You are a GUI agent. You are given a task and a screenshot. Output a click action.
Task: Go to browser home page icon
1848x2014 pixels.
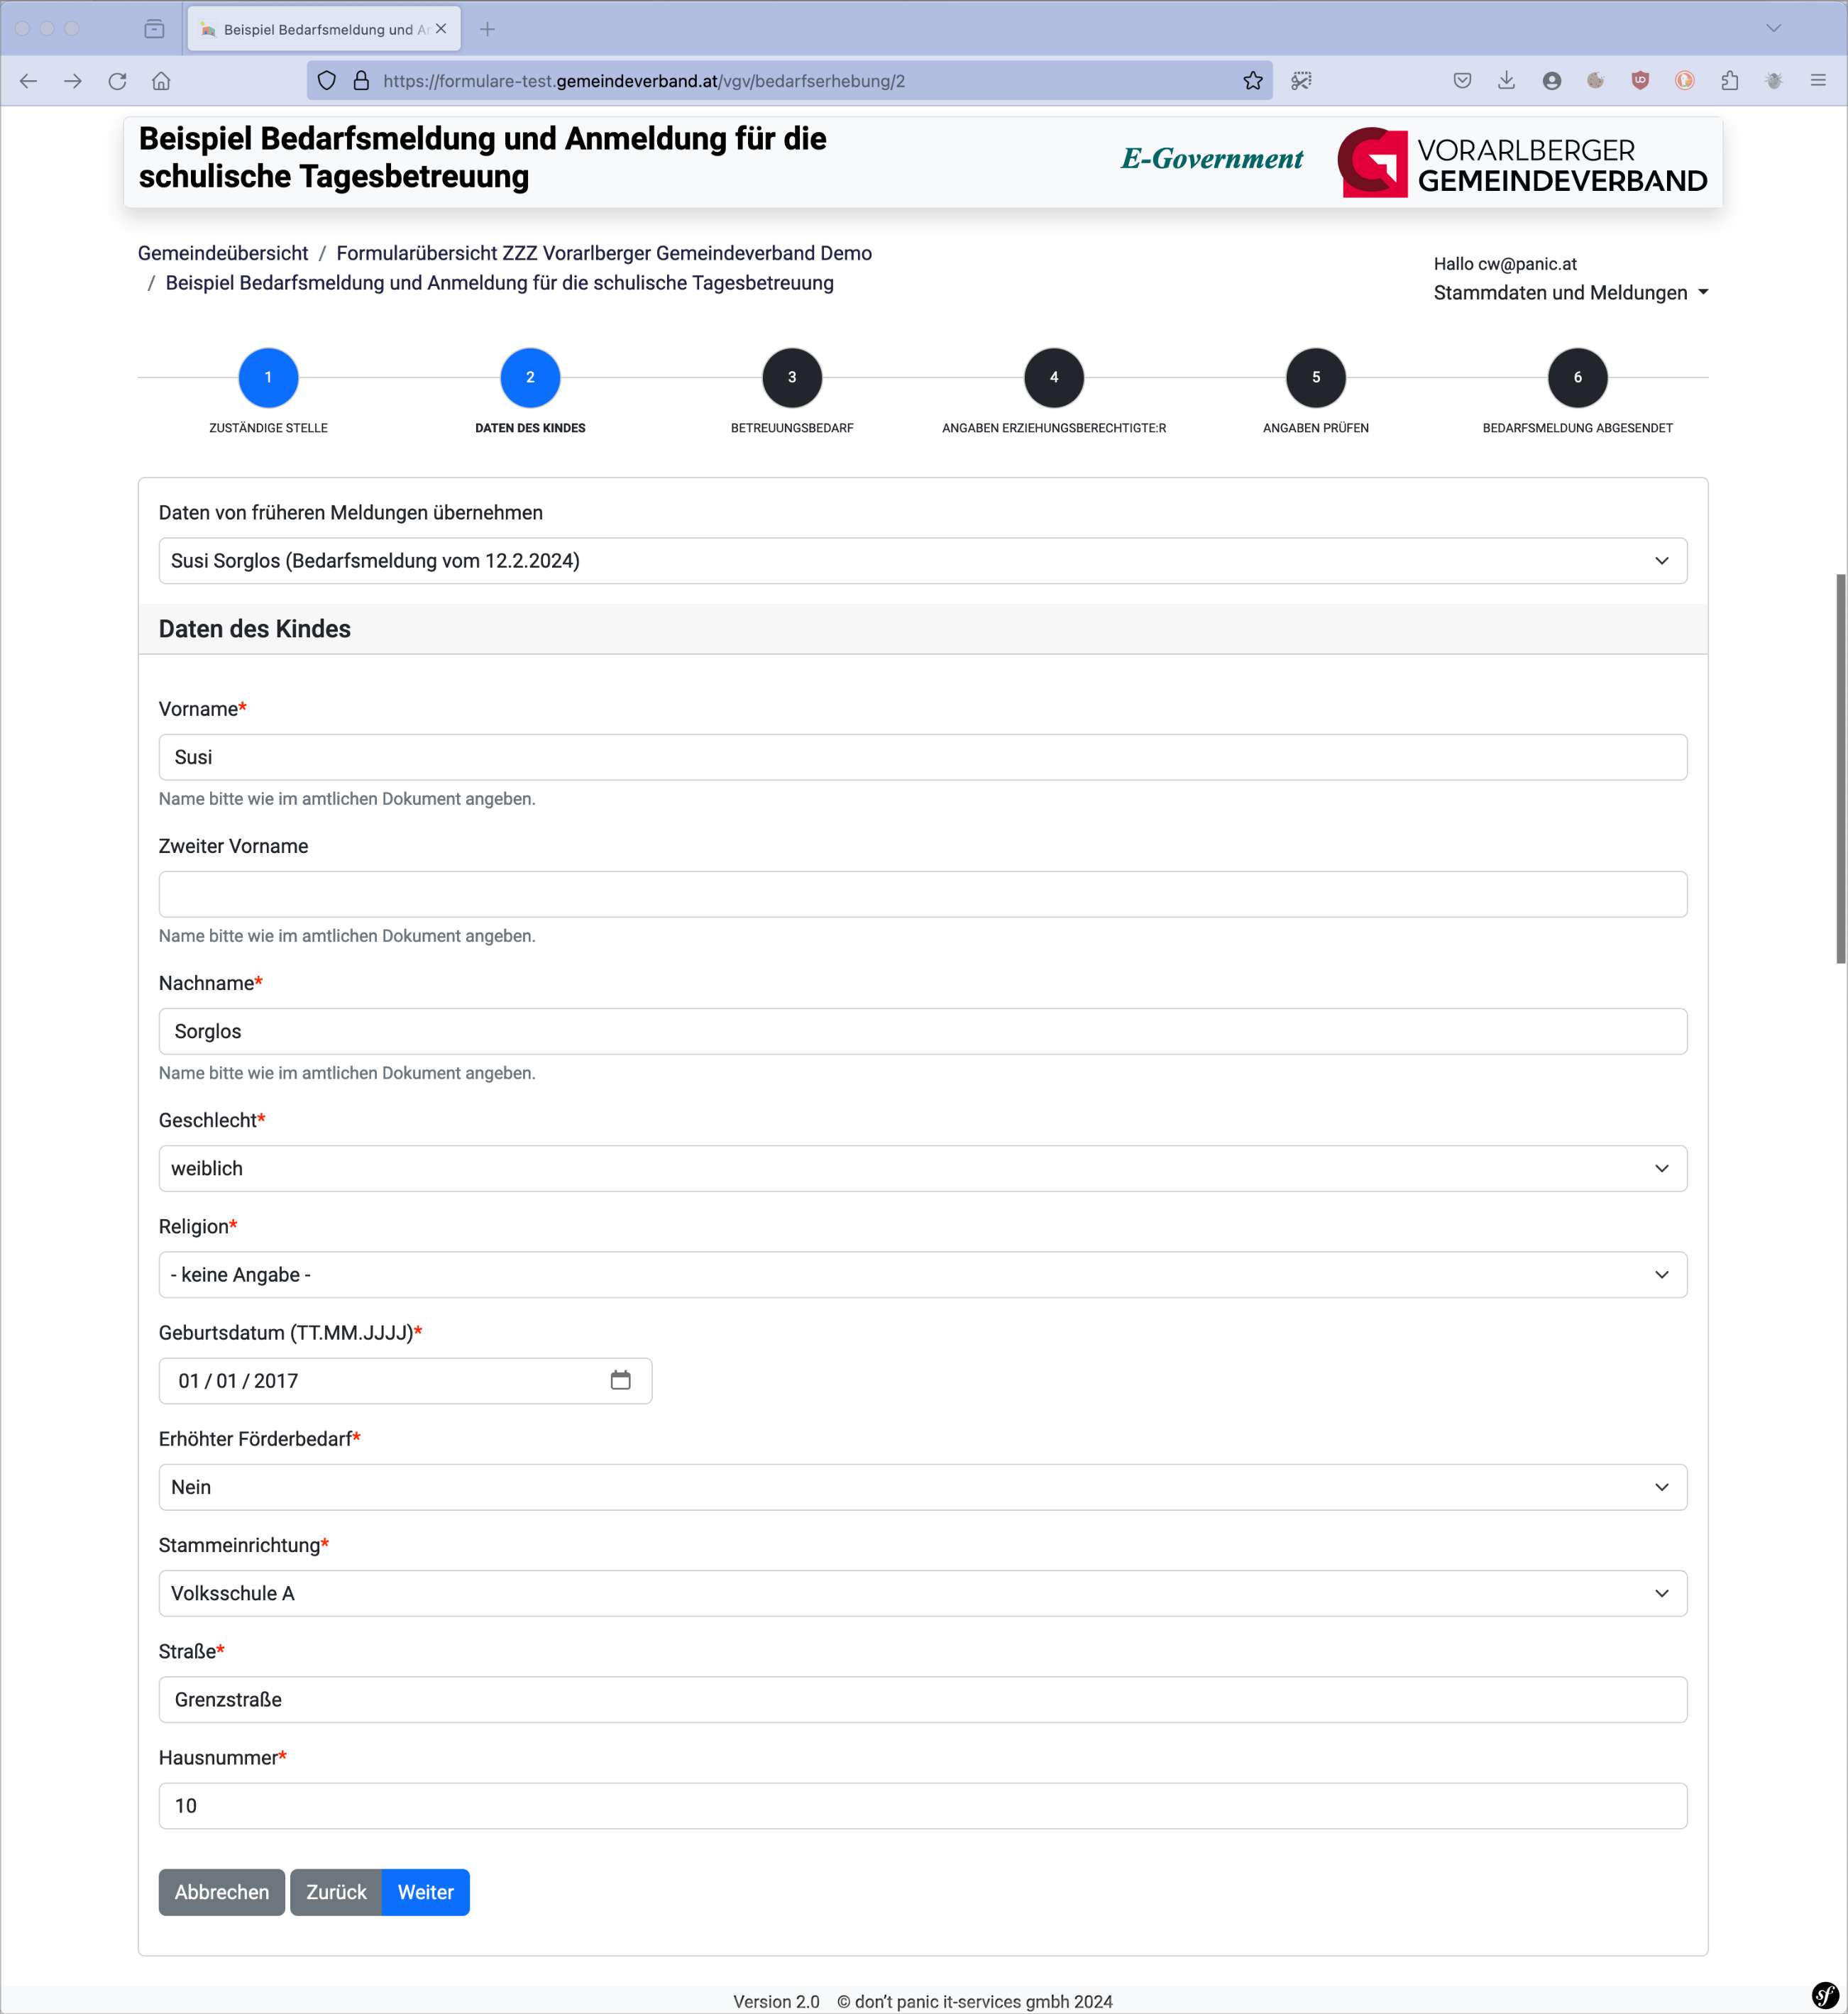(x=161, y=81)
